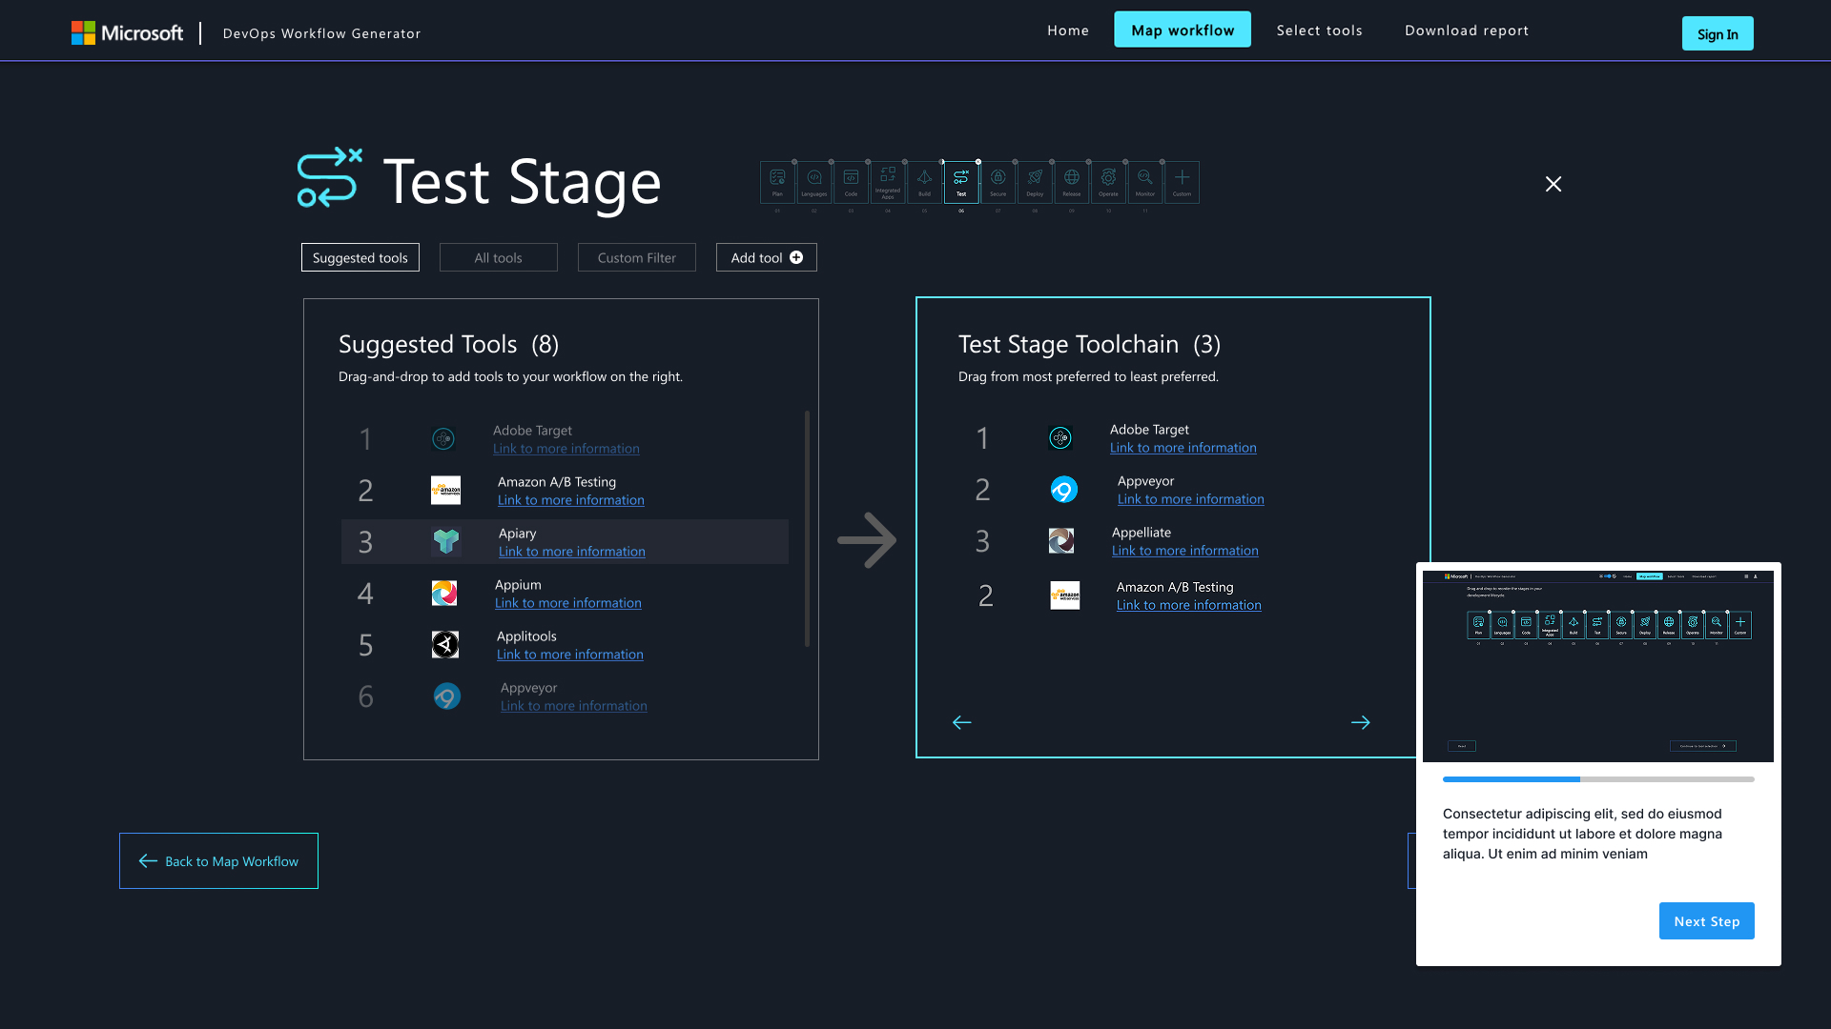Viewport: 1831px width, 1029px height.
Task: Select the Deploy stage tile
Action: [x=1035, y=182]
